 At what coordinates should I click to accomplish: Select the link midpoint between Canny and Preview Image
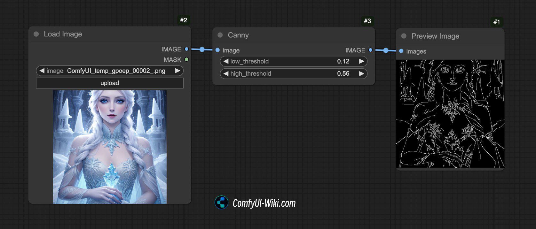pyautogui.click(x=386, y=50)
